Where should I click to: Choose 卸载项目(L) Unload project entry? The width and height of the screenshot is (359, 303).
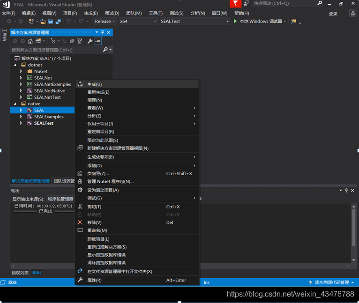(x=137, y=239)
